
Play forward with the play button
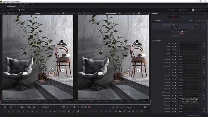(x=78, y=107)
